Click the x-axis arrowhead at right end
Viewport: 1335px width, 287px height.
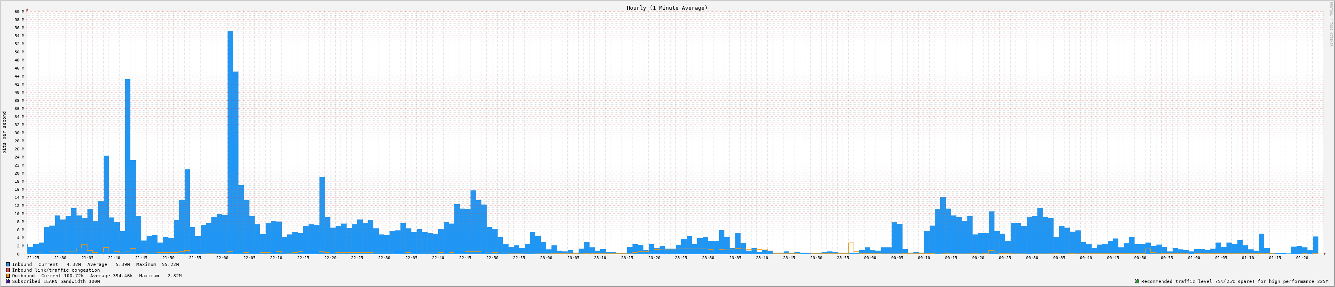tap(1324, 254)
